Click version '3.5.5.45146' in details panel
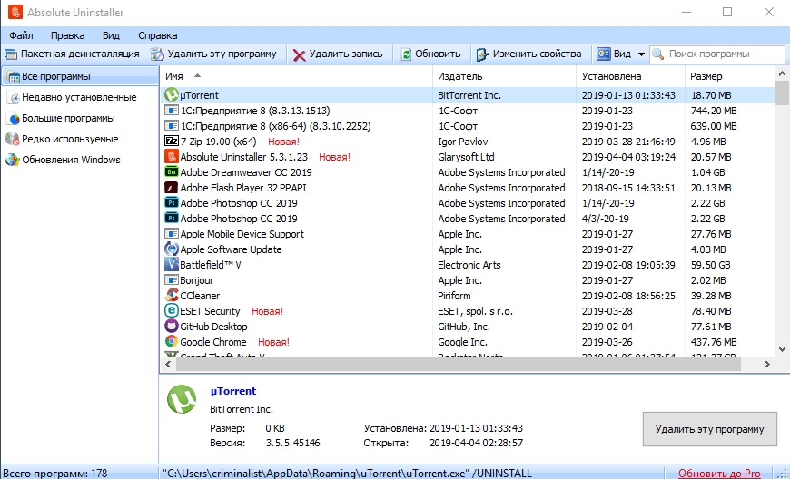Screen dimensions: 790x479 pos(292,443)
